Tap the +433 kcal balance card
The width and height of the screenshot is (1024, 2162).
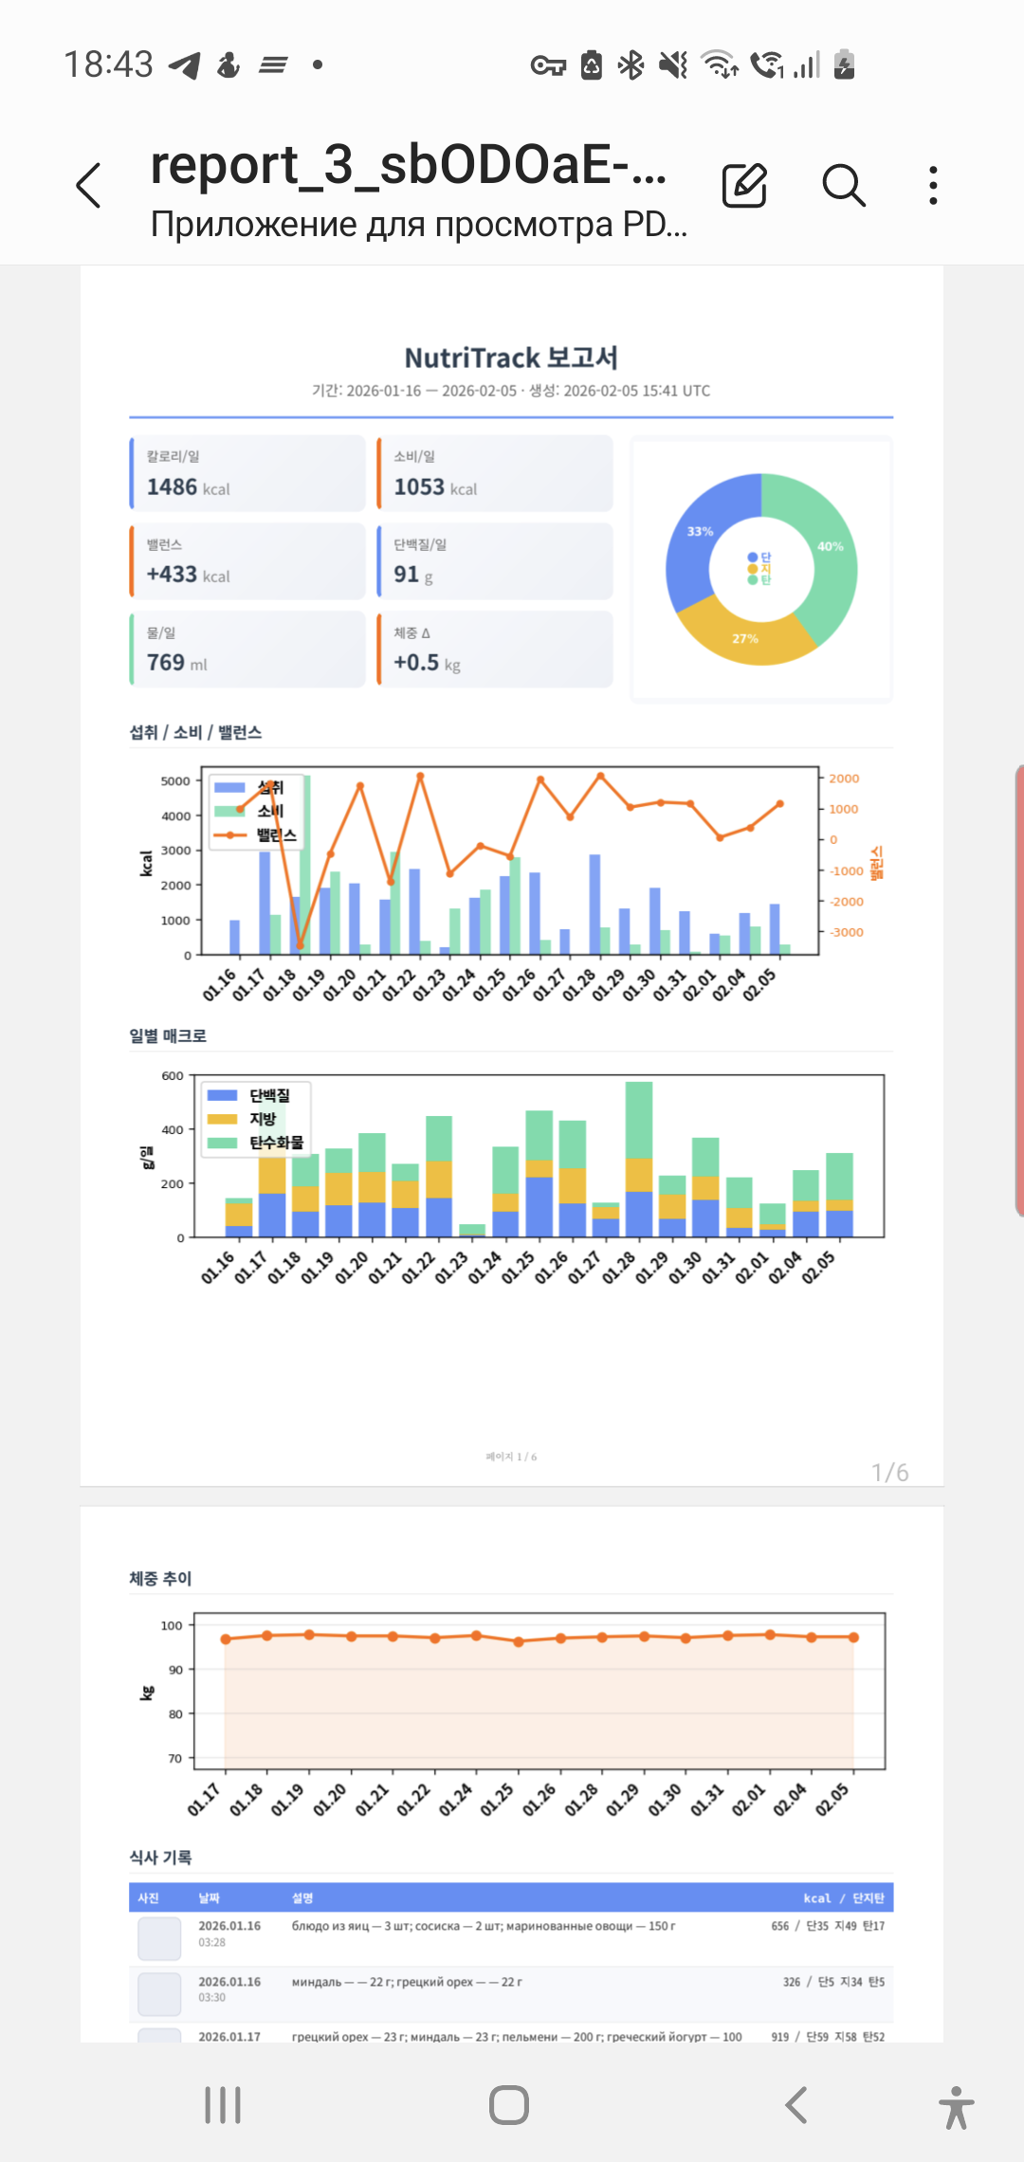click(247, 561)
